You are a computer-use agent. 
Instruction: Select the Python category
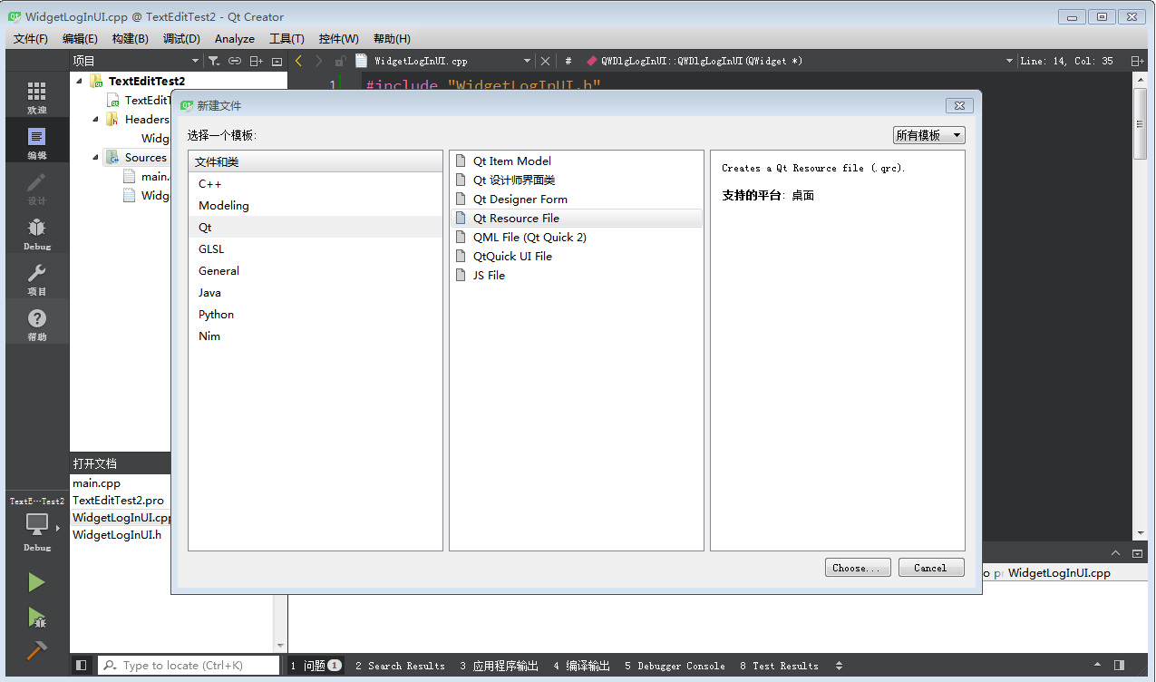316,314
